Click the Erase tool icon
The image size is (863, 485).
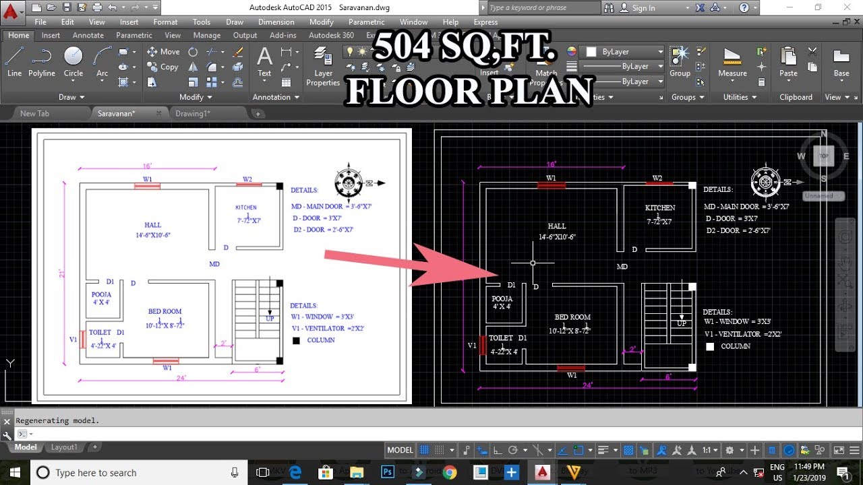point(237,52)
